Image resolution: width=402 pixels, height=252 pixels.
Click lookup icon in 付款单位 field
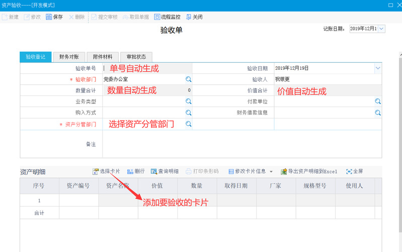click(377, 101)
